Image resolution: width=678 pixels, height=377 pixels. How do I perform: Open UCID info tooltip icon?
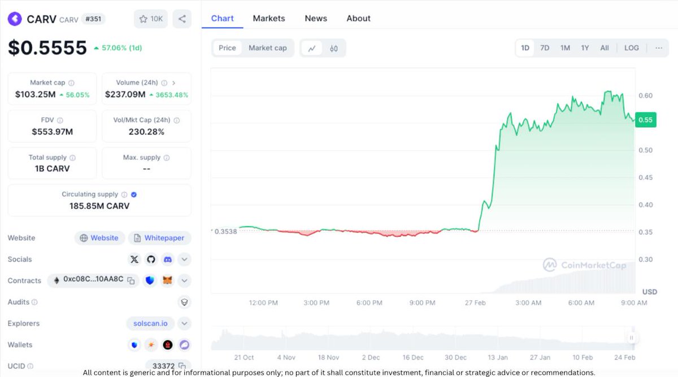[31, 366]
